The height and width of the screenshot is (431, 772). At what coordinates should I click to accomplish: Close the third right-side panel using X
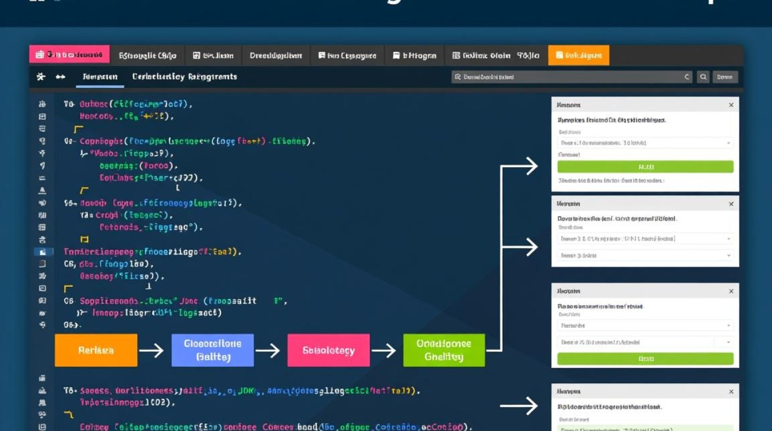coord(731,291)
